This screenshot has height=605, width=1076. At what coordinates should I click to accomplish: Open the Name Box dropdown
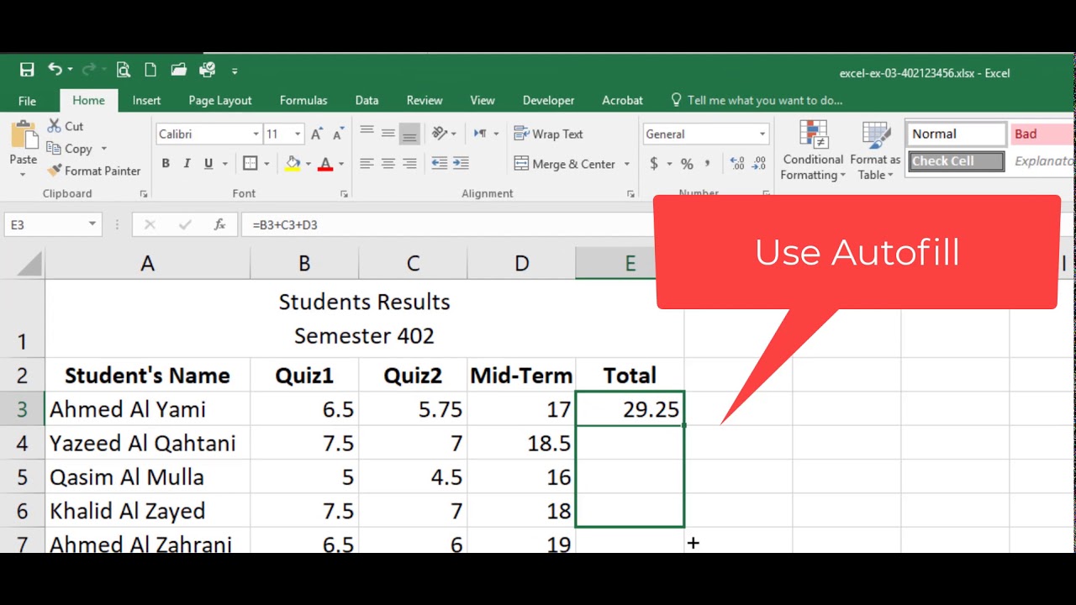[x=92, y=224]
